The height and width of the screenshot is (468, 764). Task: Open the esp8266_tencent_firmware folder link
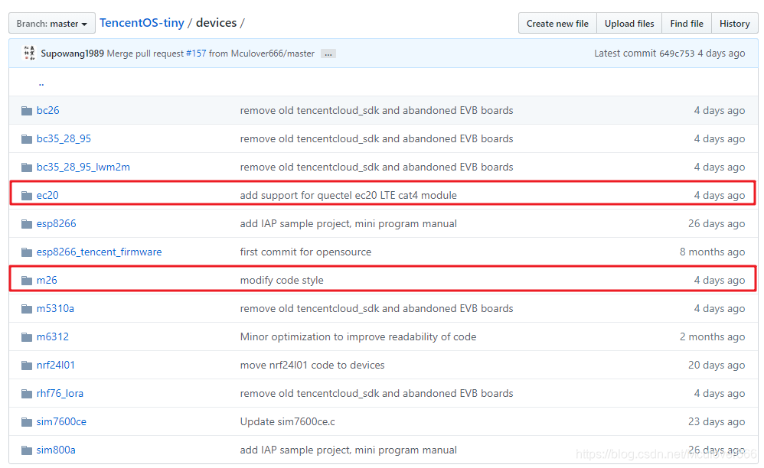pyautogui.click(x=99, y=252)
